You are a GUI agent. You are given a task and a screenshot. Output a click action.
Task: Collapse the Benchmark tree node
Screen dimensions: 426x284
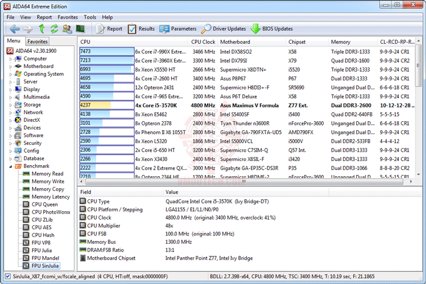[x=11, y=166]
